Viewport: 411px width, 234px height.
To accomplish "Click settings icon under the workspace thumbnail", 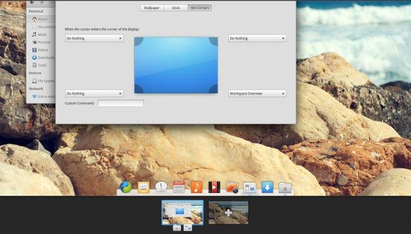I will [188, 228].
